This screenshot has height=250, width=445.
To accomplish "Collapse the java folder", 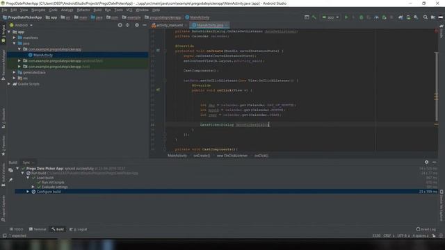I will pos(14,43).
